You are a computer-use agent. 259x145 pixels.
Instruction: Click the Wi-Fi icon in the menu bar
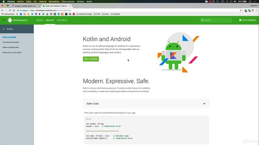(231, 2)
